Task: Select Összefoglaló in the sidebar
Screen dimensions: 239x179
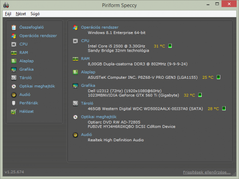Action: click(32, 27)
